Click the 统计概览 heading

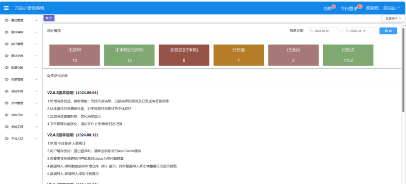54,31
